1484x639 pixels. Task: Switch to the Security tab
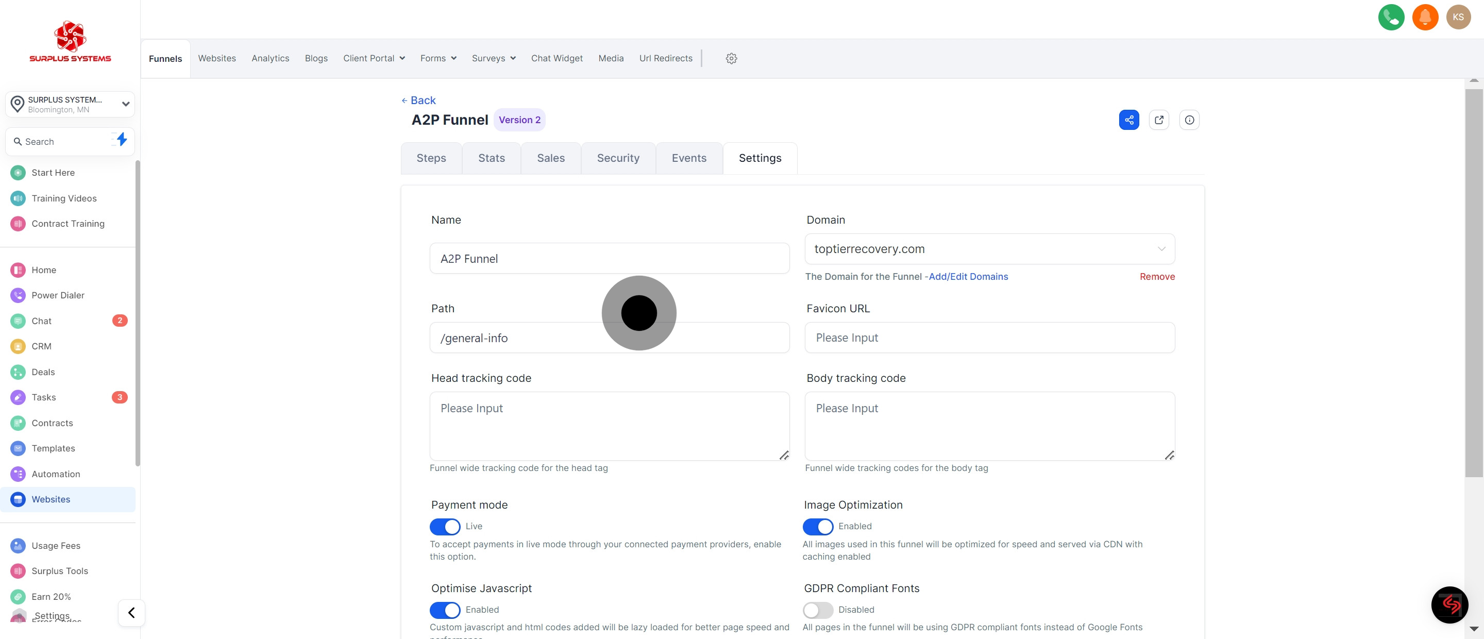[x=618, y=158]
